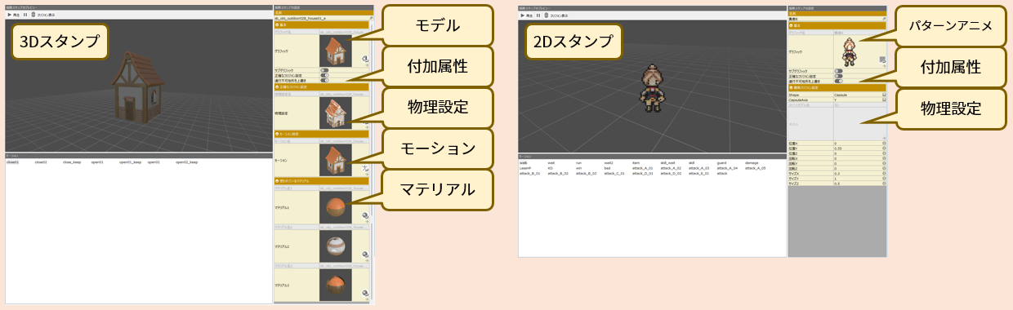The image size is (1013, 310).
Task: Open the house model graphic picker icon
Action: 365,60
